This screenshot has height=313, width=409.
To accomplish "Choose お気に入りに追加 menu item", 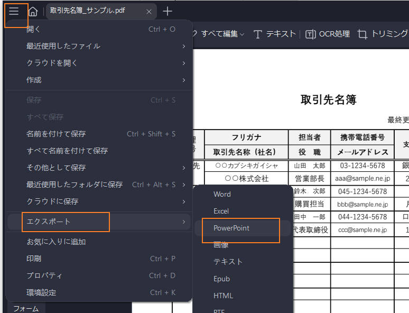I will tap(99, 242).
